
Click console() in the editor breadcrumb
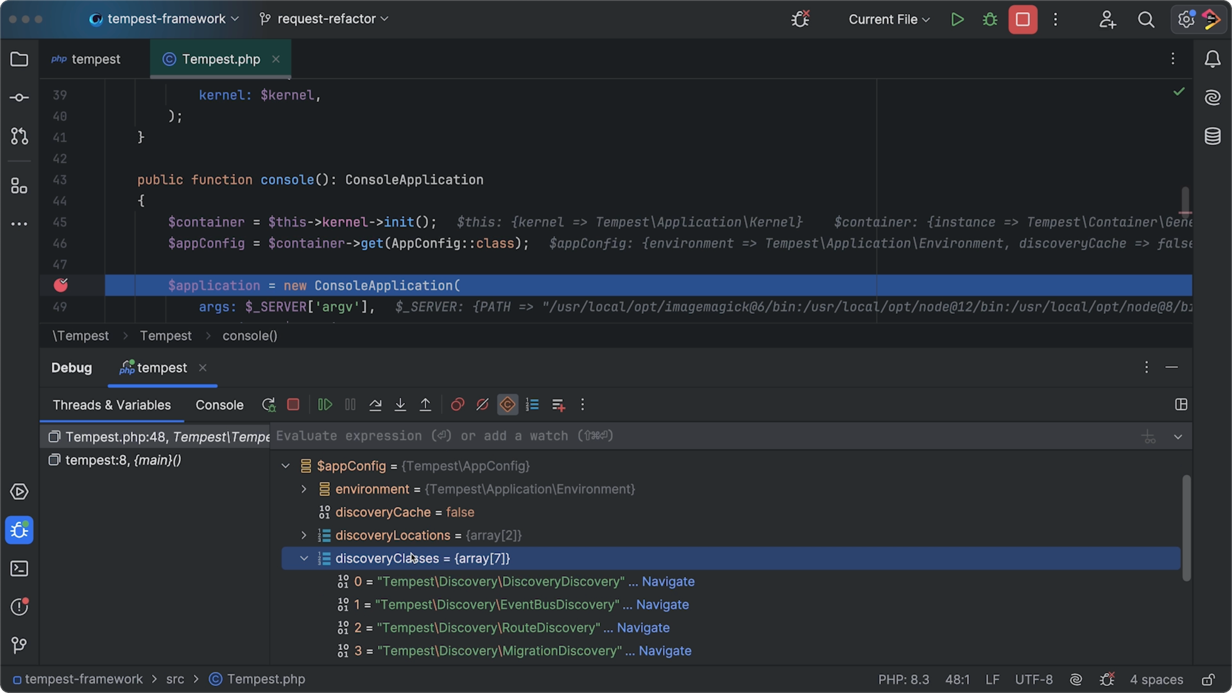pyautogui.click(x=250, y=336)
